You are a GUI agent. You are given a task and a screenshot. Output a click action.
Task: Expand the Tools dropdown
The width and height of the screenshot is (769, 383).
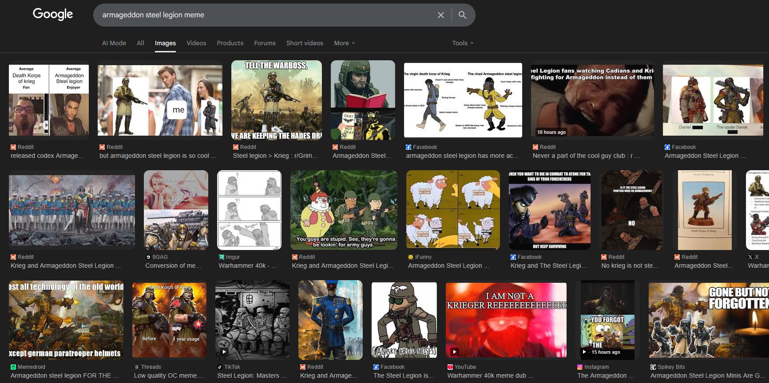[463, 43]
